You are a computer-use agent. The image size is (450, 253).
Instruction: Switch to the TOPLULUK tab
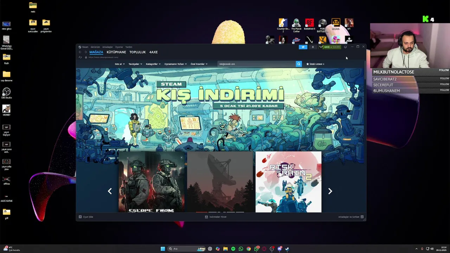coord(137,52)
